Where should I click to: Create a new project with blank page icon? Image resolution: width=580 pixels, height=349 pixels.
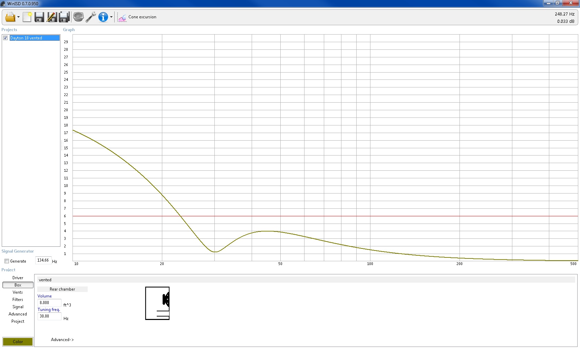(x=27, y=17)
